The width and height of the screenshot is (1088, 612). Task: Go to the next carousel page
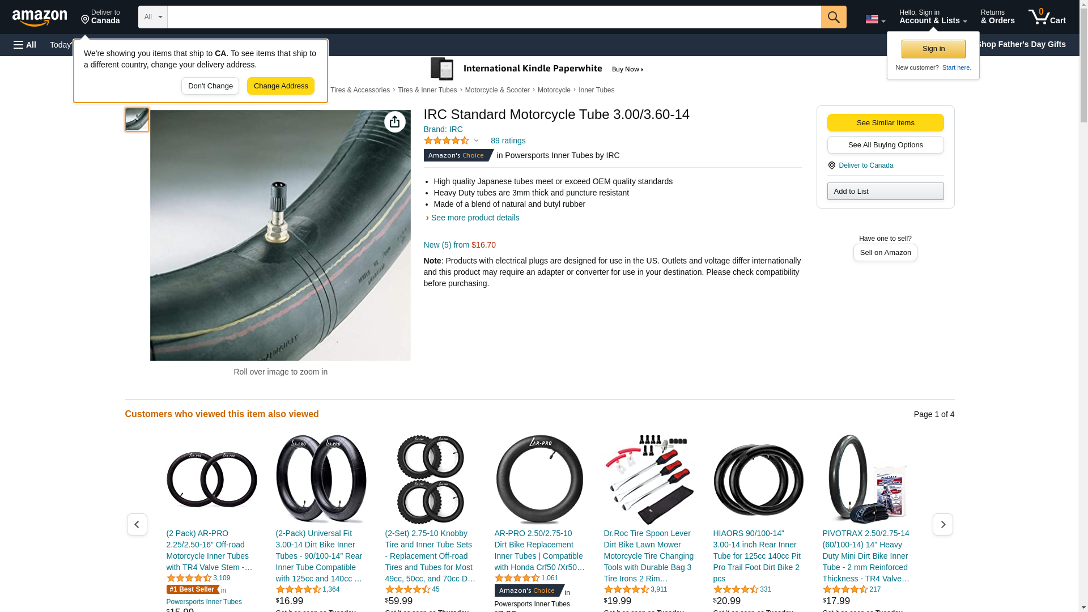(942, 525)
